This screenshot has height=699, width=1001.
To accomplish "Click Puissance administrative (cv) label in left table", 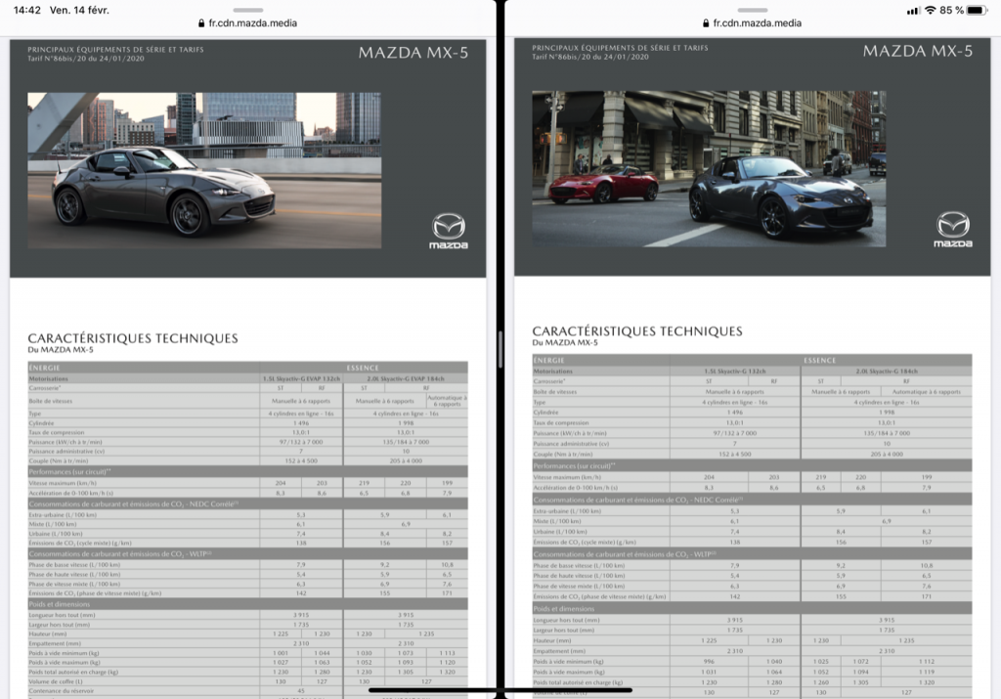I will click(66, 452).
